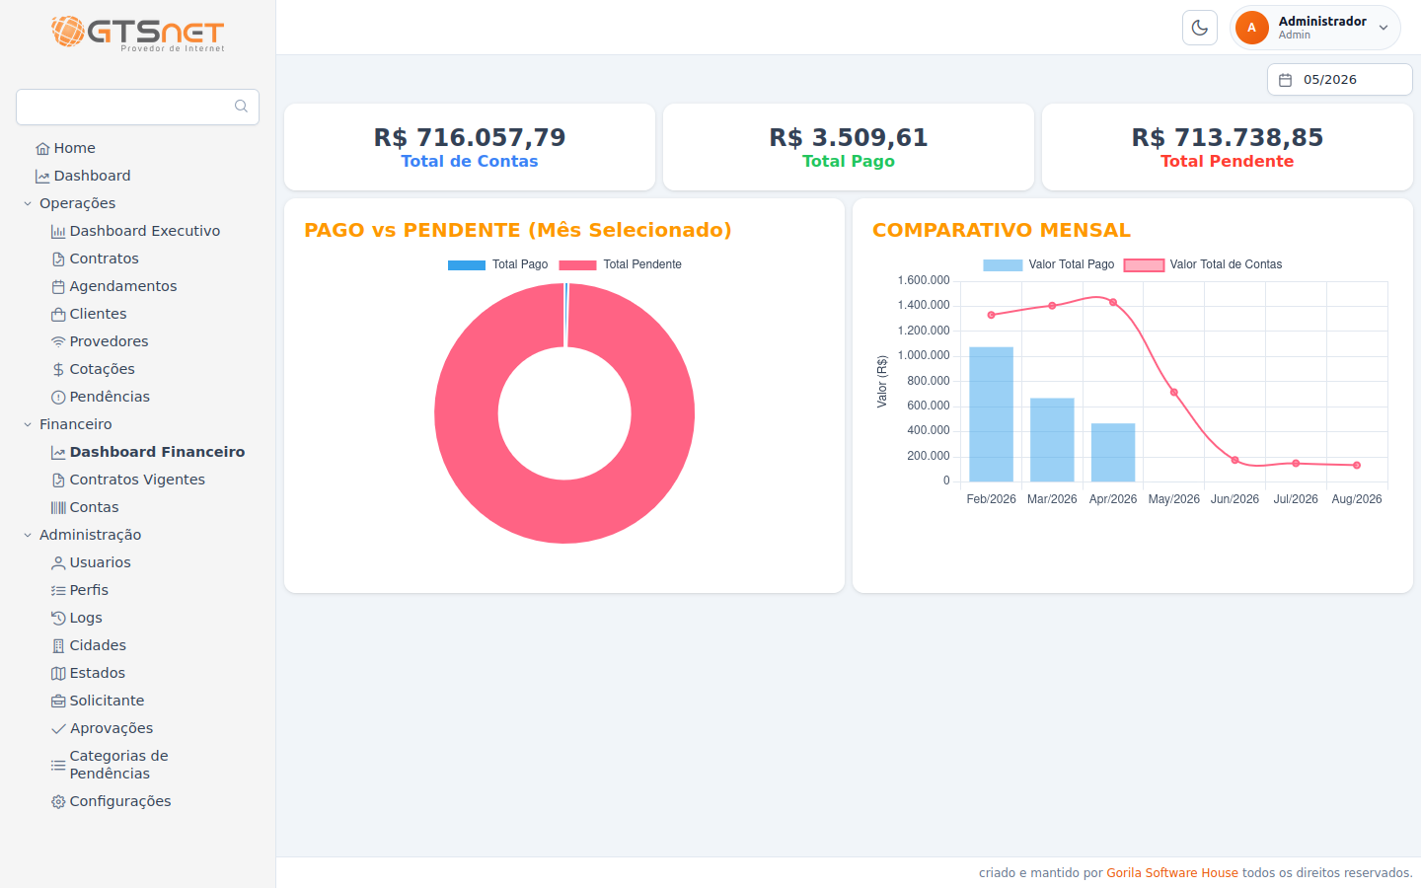Image resolution: width=1421 pixels, height=888 pixels.
Task: Click the Dashboard chart icon
Action: pyautogui.click(x=42, y=177)
